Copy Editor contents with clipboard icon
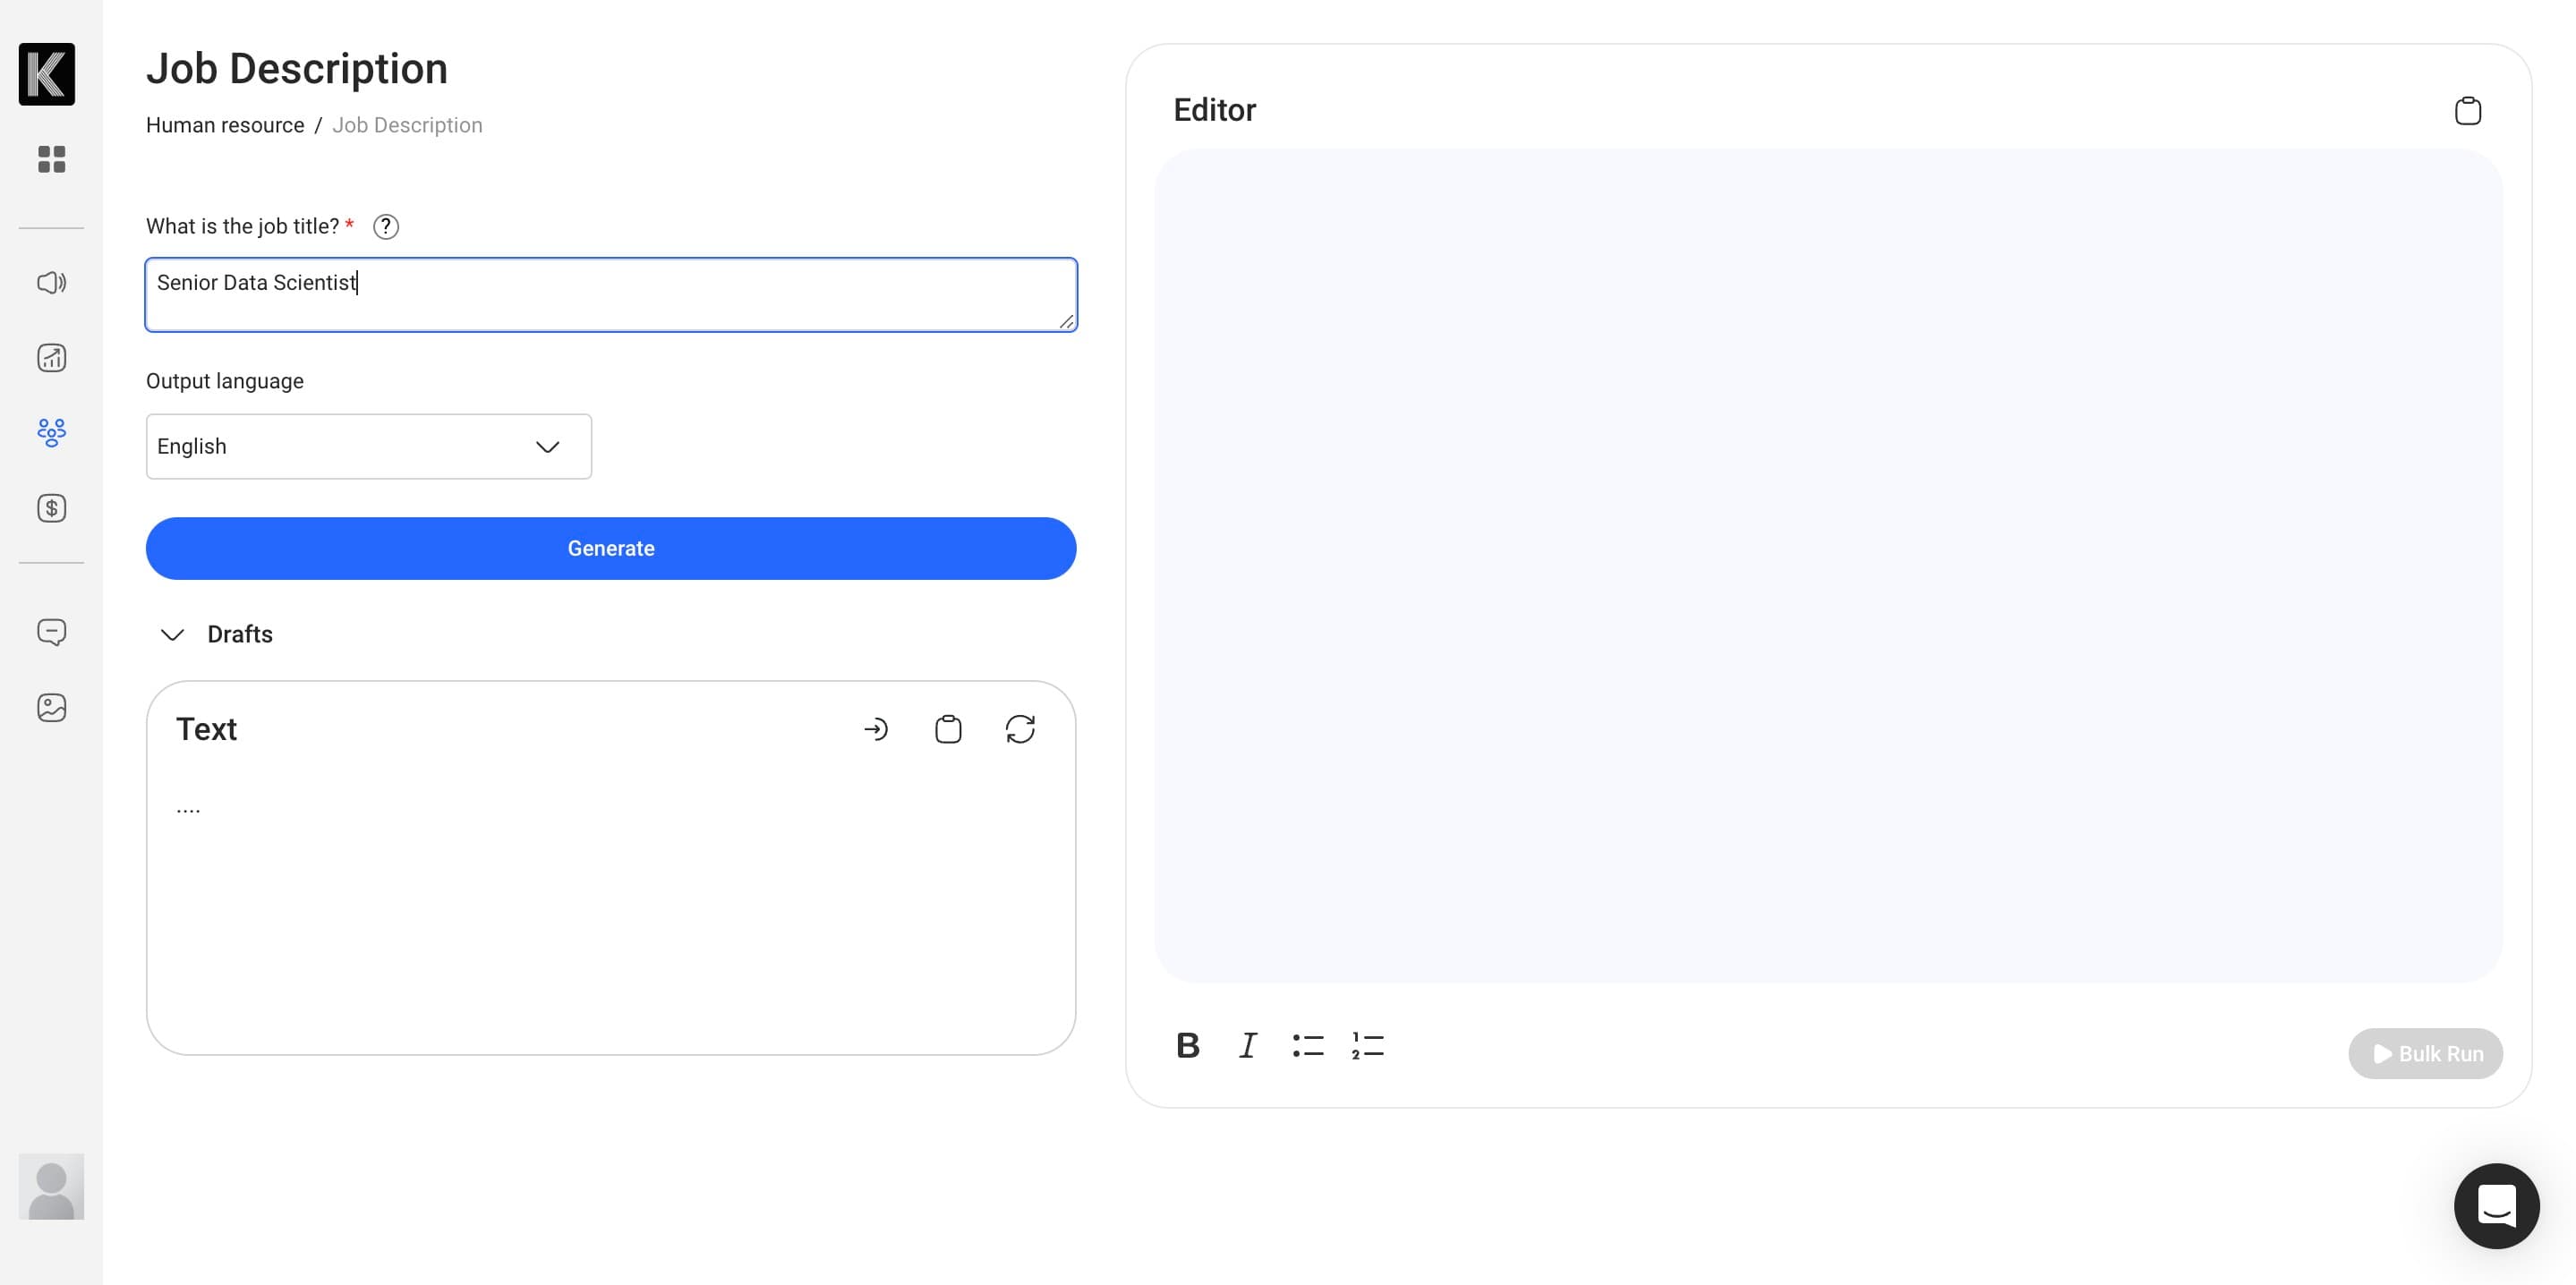The image size is (2576, 1285). click(2467, 110)
